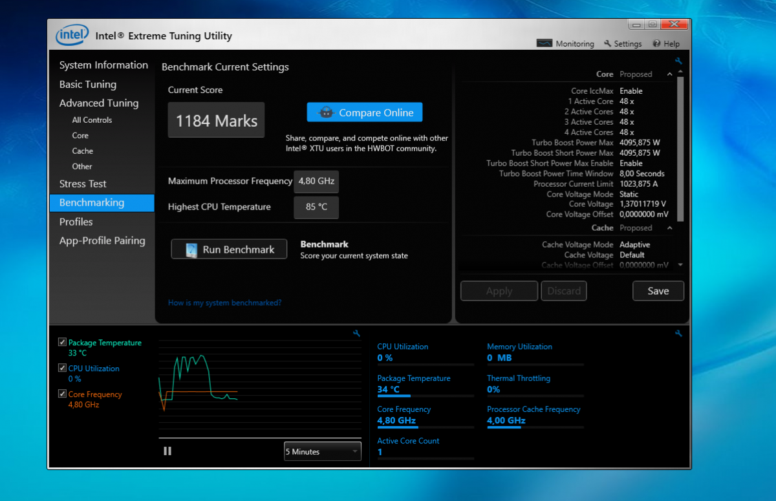The image size is (776, 501).
Task: Open Settings via the wrench icon
Action: click(608, 43)
